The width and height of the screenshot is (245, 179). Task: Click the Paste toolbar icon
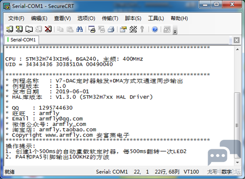point(70,29)
